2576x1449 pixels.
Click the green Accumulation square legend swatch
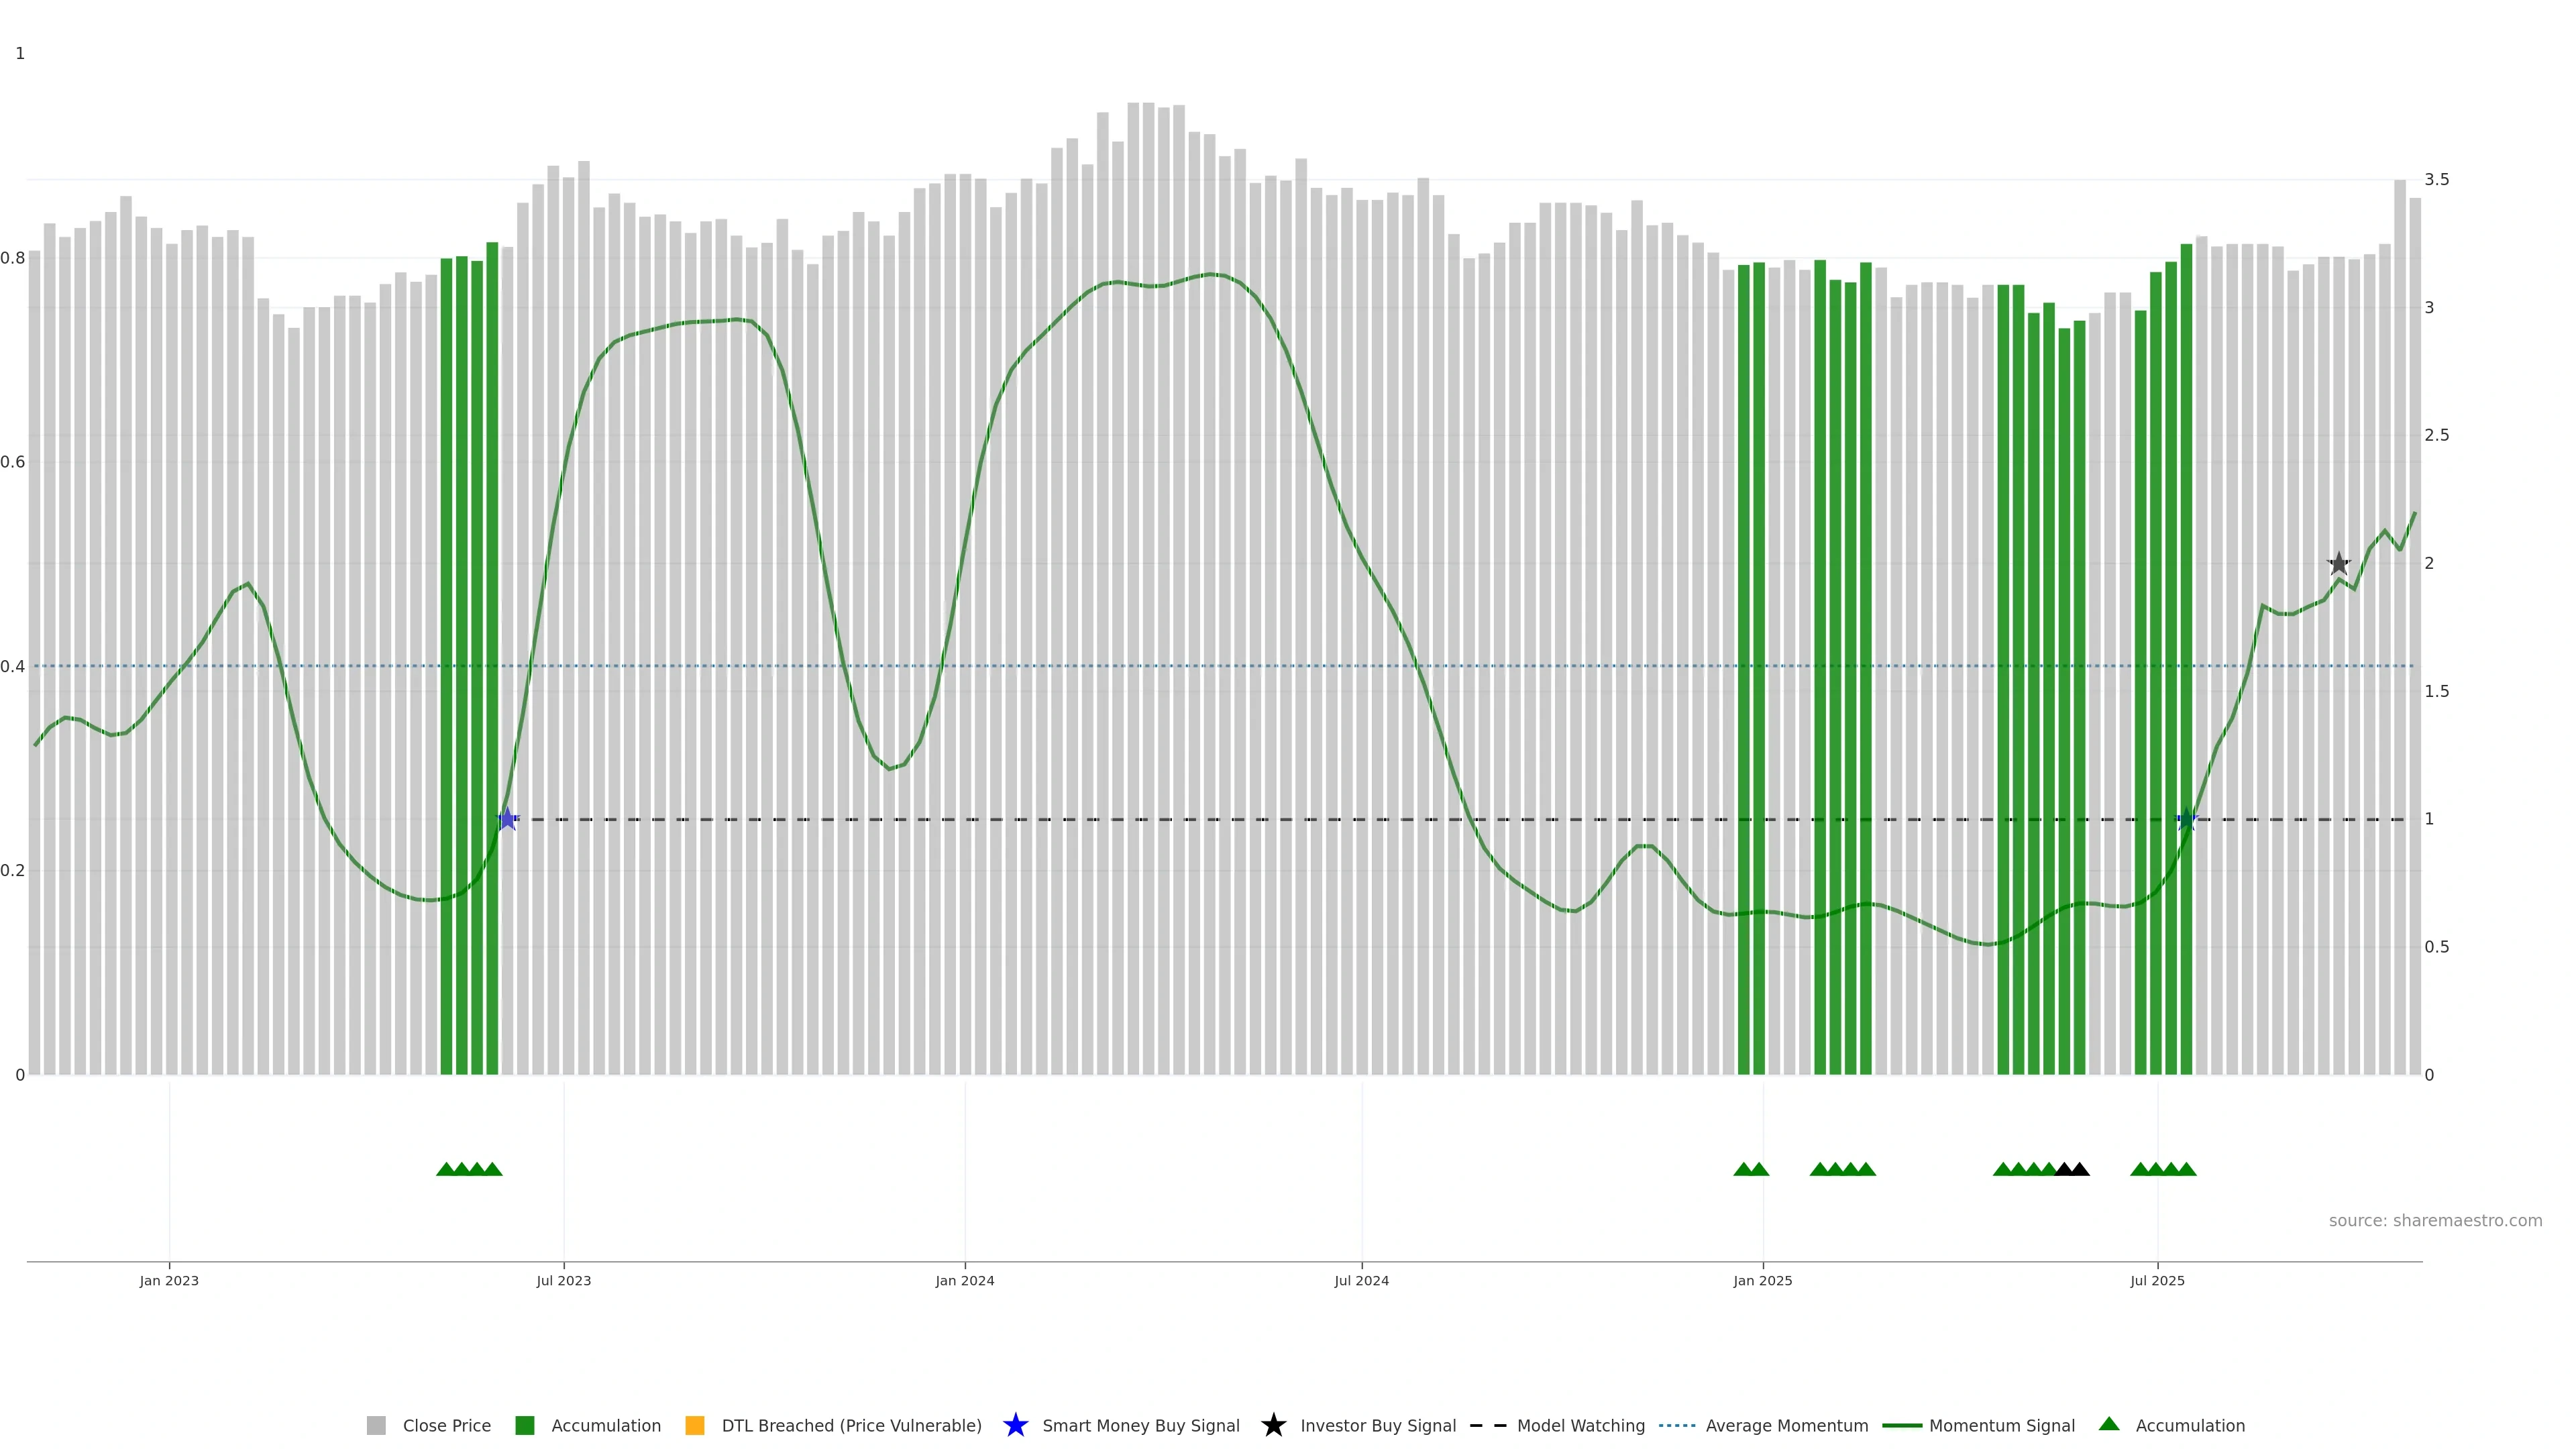click(524, 1425)
